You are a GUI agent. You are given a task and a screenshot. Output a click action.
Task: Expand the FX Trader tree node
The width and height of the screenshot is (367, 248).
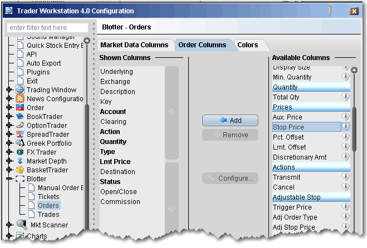[x=9, y=152]
